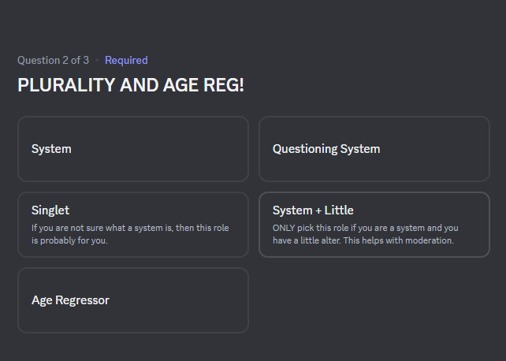Tap the System + Little title text
The height and width of the screenshot is (361, 506).
[313, 210]
